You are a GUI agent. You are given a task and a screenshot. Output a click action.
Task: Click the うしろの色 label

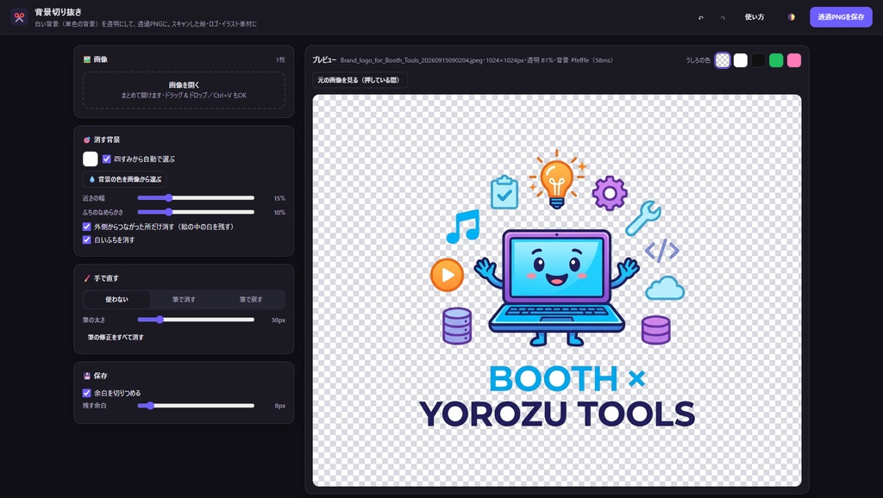tap(698, 60)
